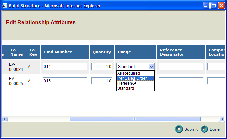Image resolution: width=227 pixels, height=139 pixels.
Task: Focus the Quantity field for EV-000024
Action: tap(102, 67)
